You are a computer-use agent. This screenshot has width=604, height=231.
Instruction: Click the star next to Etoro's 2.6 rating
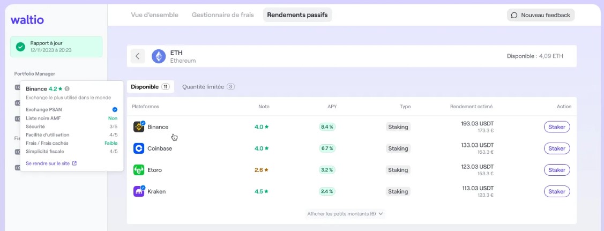tap(266, 170)
